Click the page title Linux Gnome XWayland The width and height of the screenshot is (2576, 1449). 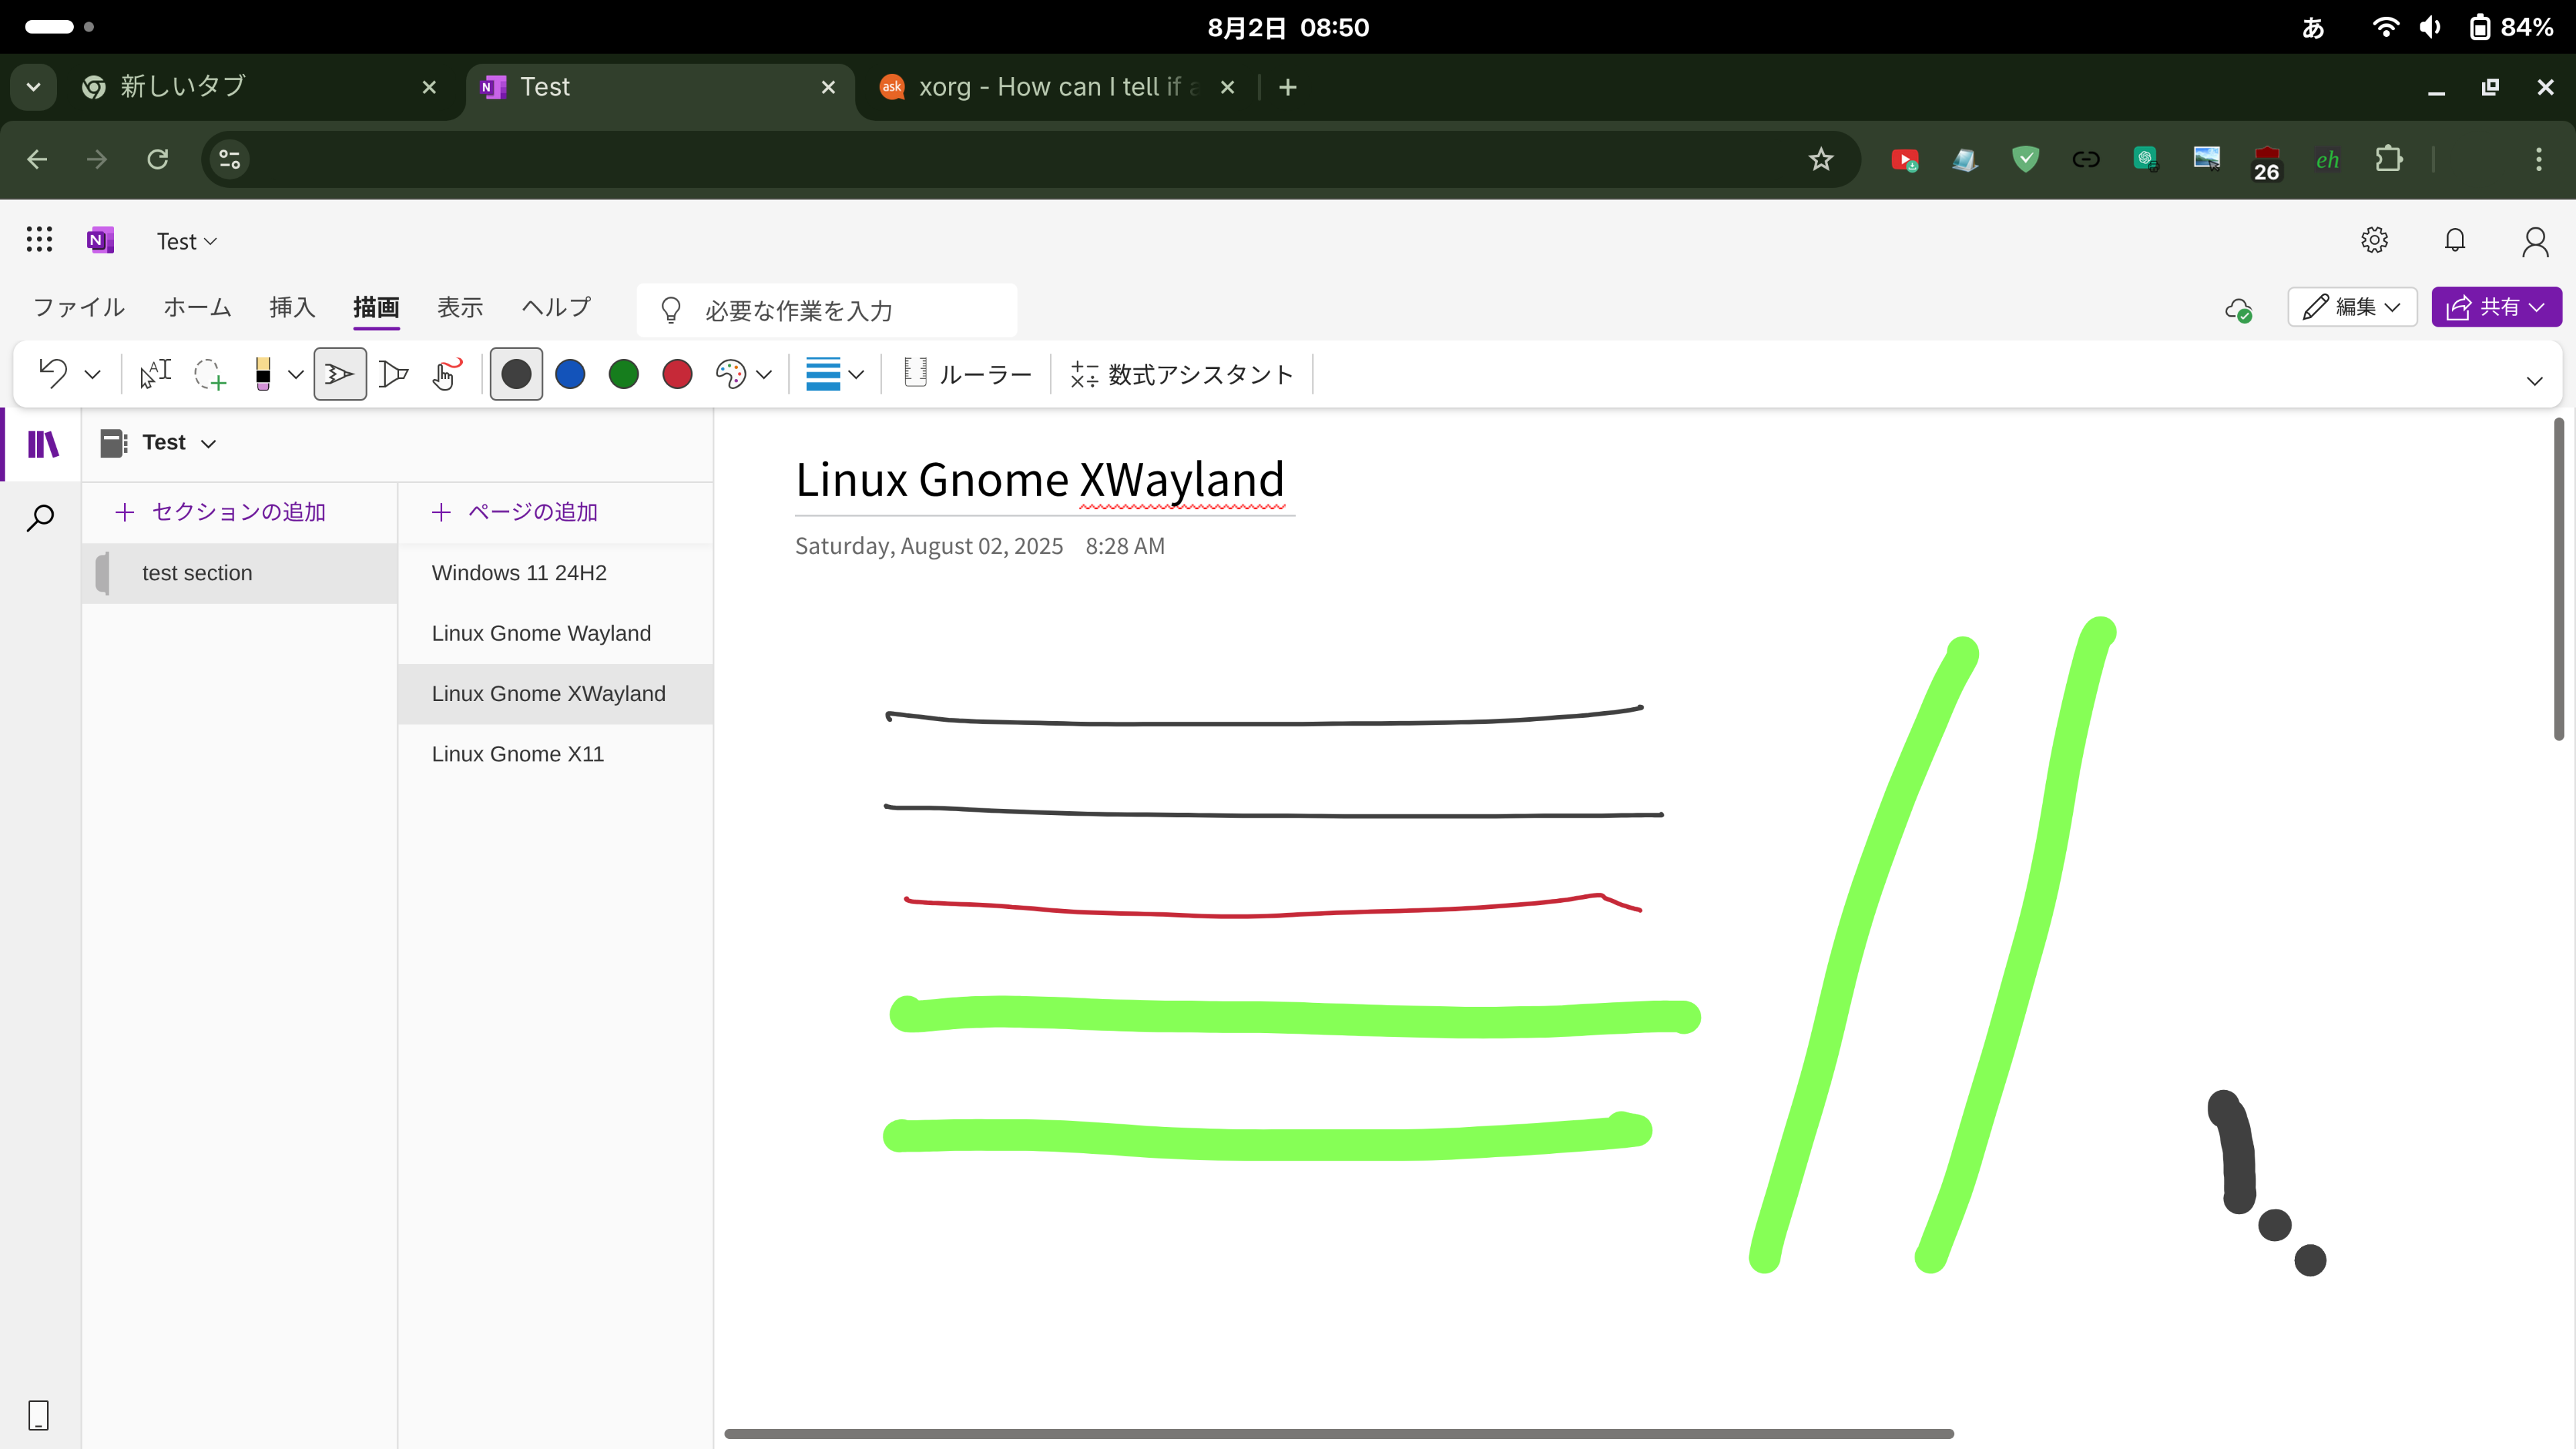1040,480
